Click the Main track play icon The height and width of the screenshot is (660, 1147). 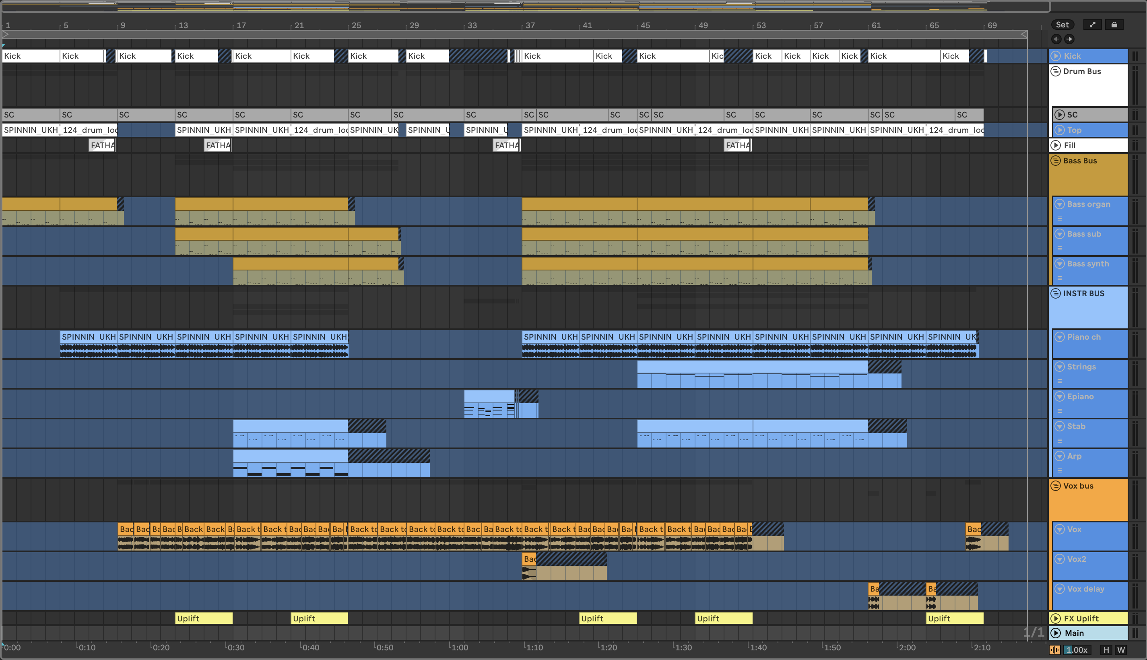pyautogui.click(x=1056, y=633)
